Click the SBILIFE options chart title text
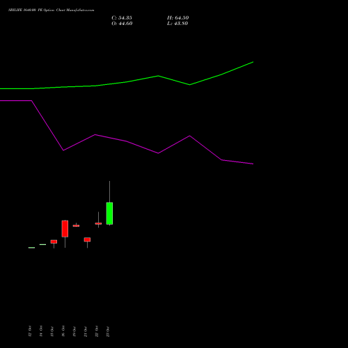This screenshot has height=348, width=348. point(52,10)
